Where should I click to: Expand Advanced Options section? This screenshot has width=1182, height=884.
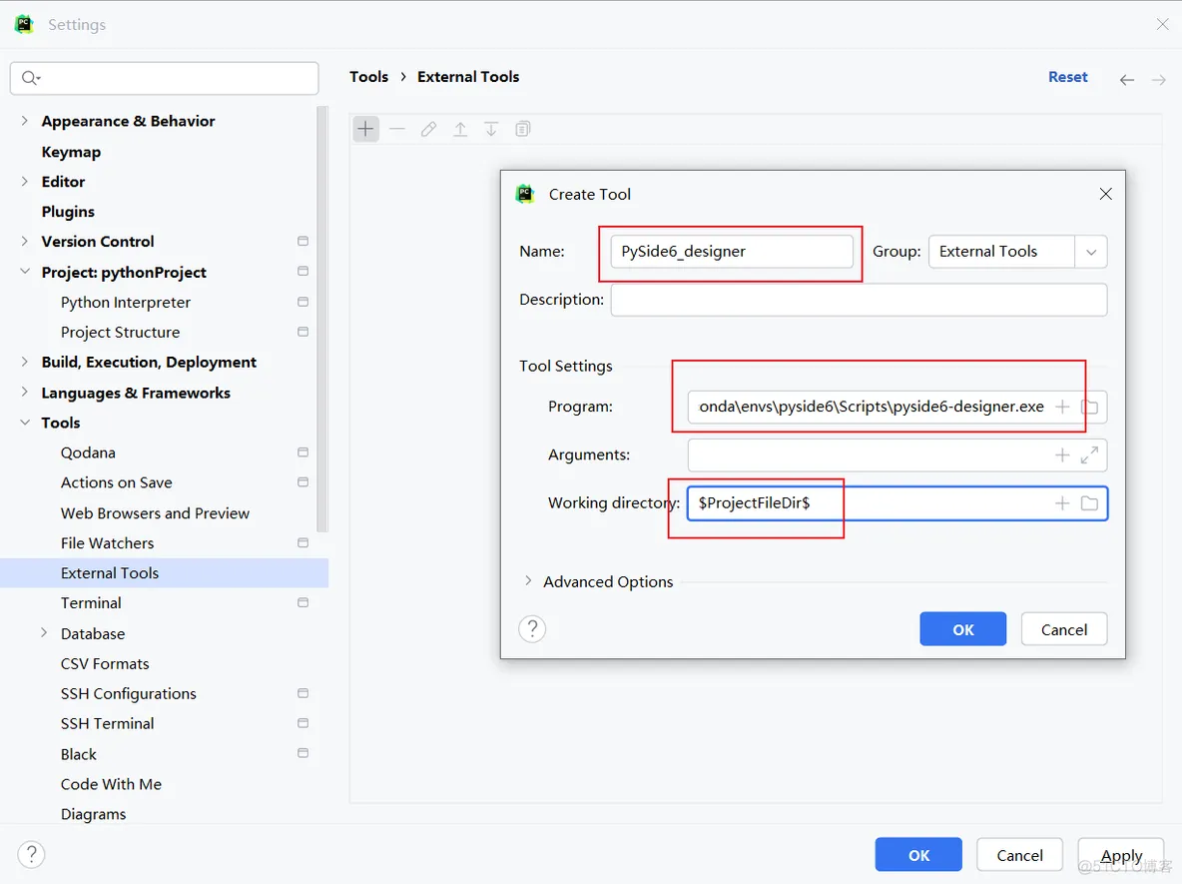pyautogui.click(x=528, y=581)
